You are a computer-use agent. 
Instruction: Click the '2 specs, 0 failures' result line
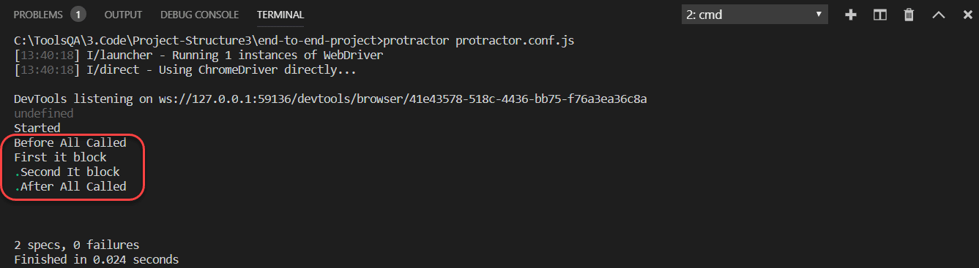coord(76,245)
